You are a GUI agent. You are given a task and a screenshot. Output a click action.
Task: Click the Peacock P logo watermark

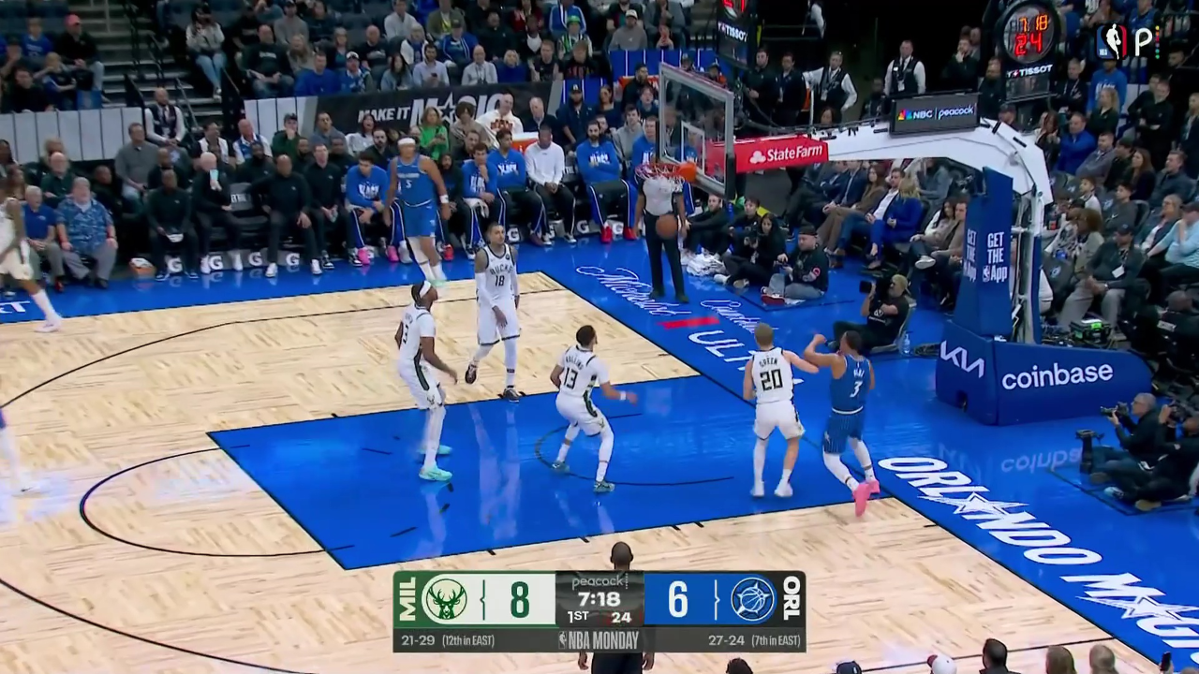[1145, 41]
